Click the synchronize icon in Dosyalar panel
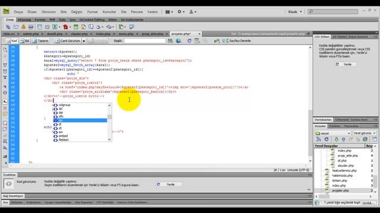The image size is (380, 213). point(365,140)
